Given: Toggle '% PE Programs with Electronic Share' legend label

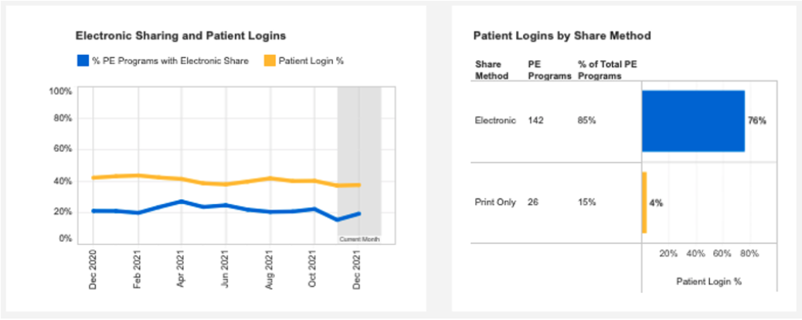Looking at the screenshot, I should click(170, 61).
